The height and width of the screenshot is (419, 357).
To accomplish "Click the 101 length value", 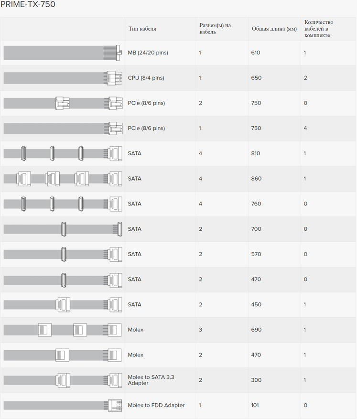I will point(255,405).
